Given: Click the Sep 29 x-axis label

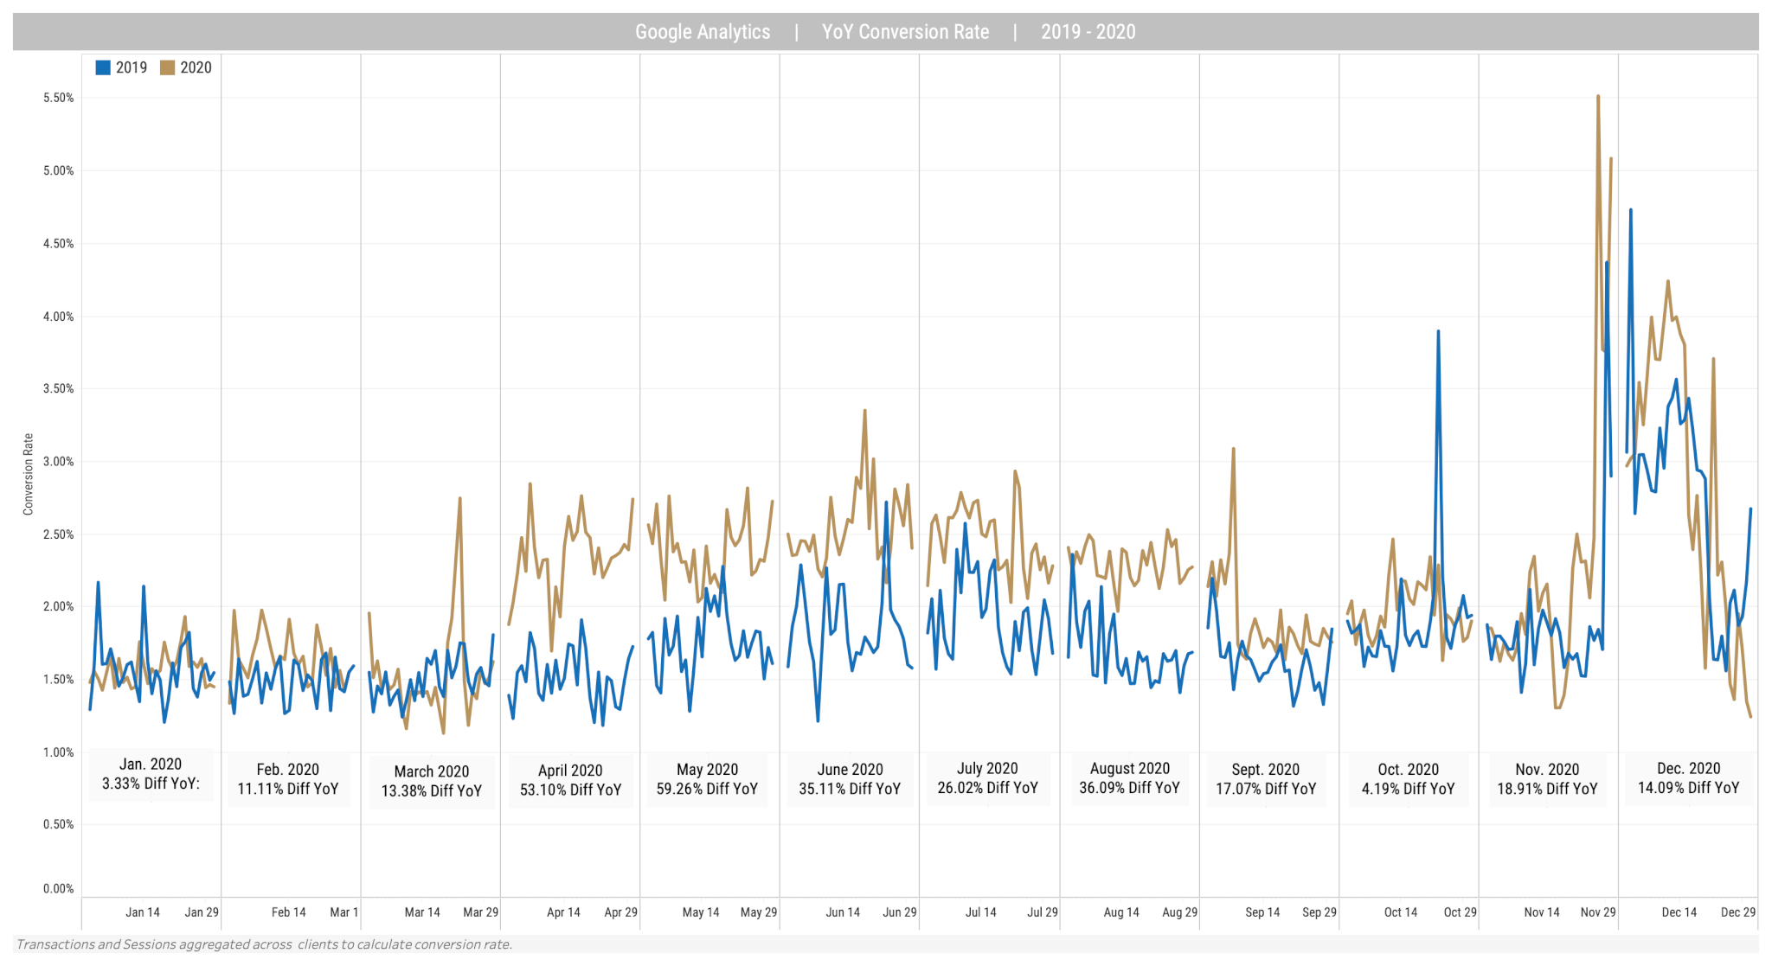Looking at the screenshot, I should [1319, 912].
